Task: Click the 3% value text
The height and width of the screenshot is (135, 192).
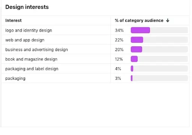Action: click(x=118, y=78)
